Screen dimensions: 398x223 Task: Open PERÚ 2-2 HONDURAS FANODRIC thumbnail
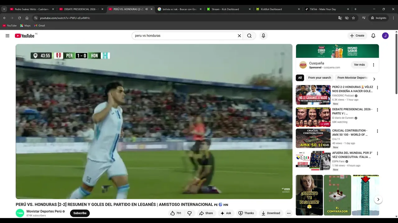[313, 95]
